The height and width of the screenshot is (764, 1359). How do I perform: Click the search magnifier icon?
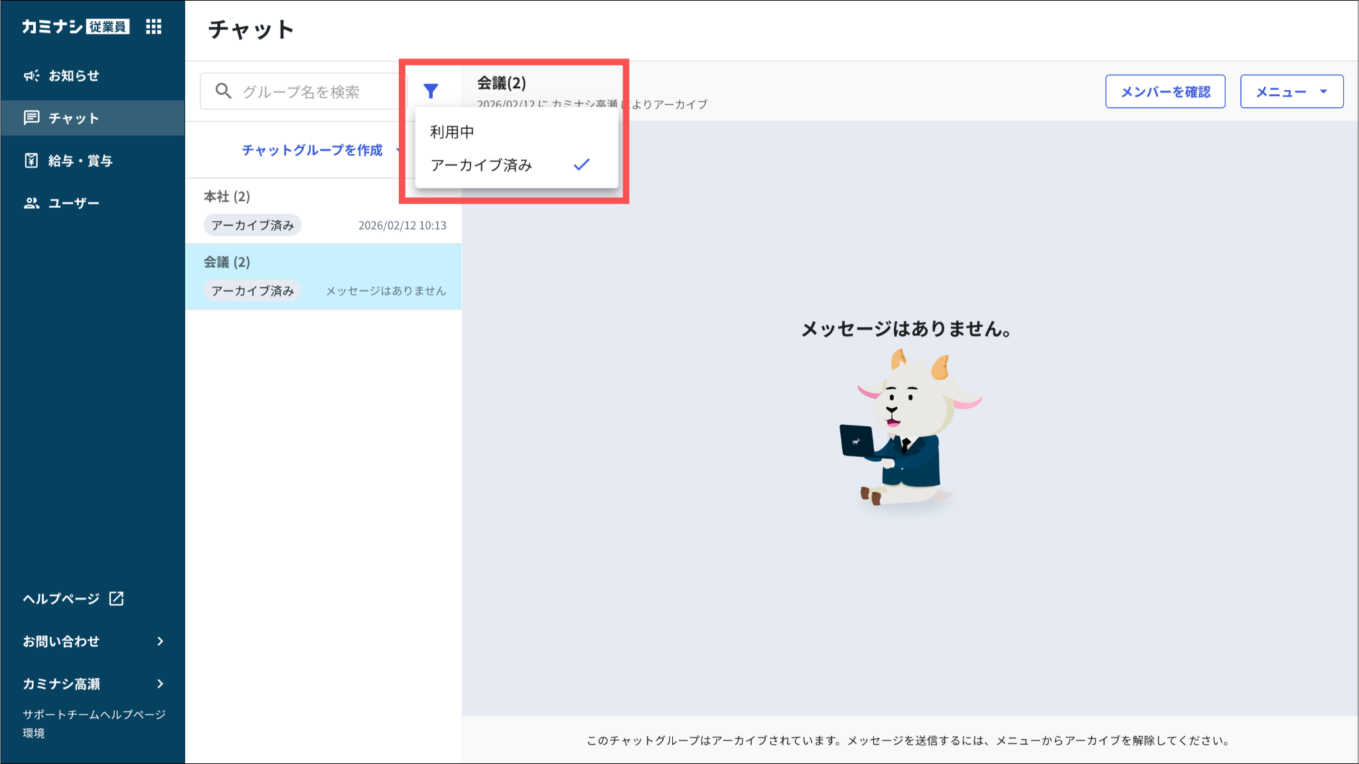pyautogui.click(x=224, y=91)
